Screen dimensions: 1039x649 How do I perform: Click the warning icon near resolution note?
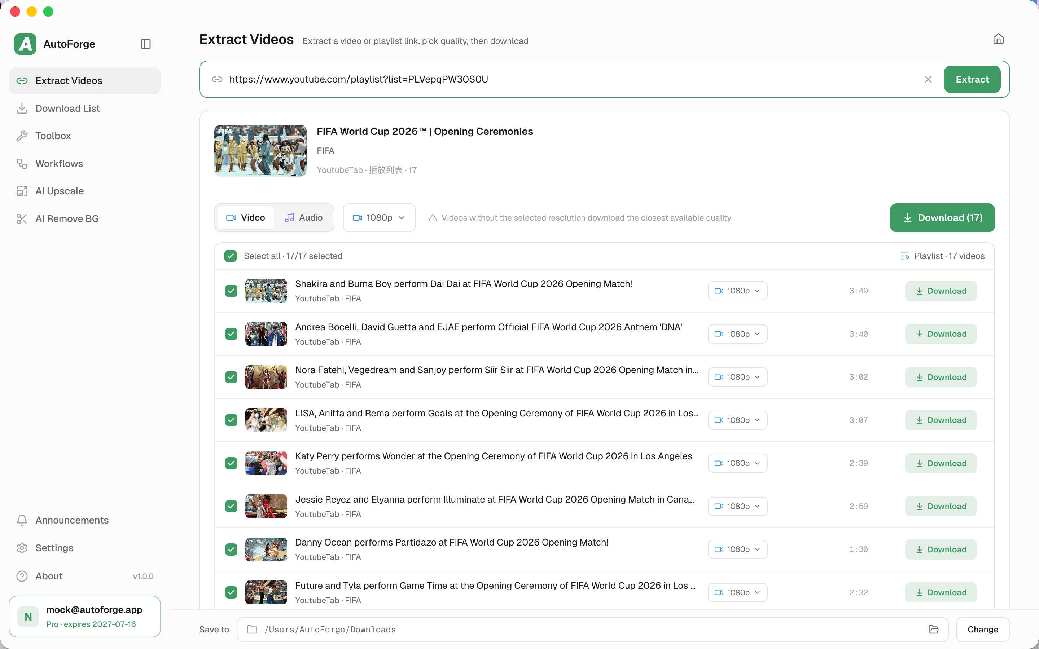[x=433, y=218]
